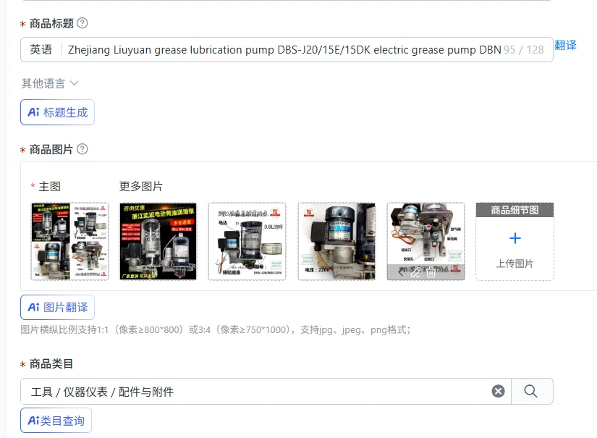This screenshot has width=597, height=438.
Task: Open AI 类目查询 category lookup
Action: point(56,421)
